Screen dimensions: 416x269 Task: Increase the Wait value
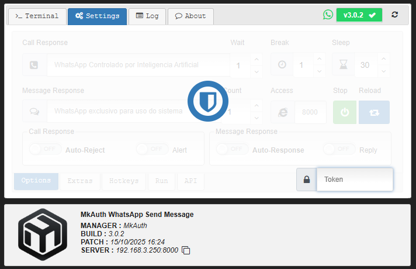[256, 59]
